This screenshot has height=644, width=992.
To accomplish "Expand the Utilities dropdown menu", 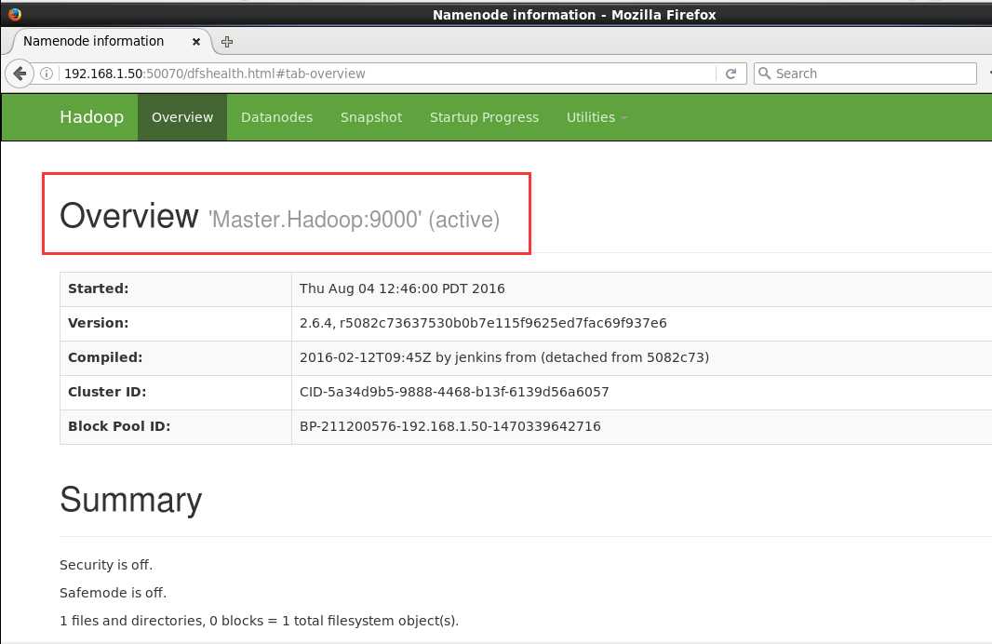I will point(597,117).
